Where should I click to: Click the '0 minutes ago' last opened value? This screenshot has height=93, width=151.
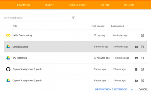(x=121, y=35)
